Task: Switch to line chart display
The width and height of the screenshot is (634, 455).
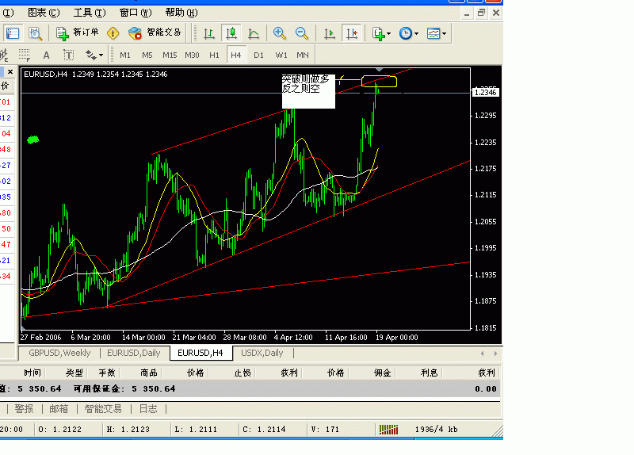Action: pyautogui.click(x=254, y=33)
